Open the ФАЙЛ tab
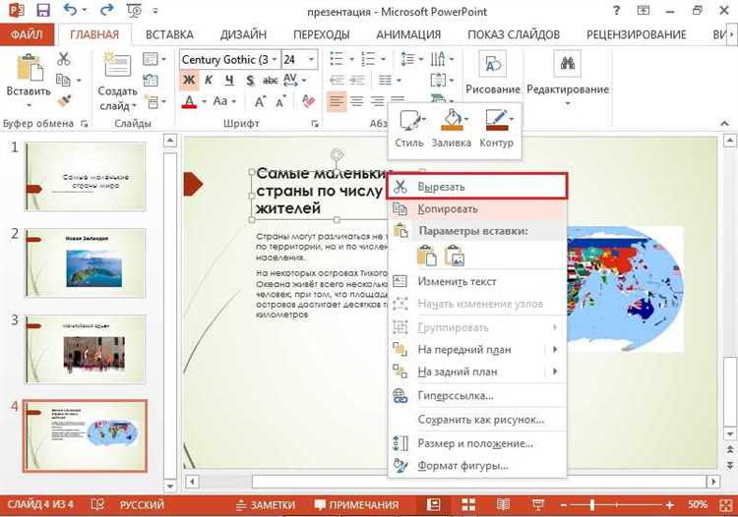738x517 pixels. [x=27, y=34]
